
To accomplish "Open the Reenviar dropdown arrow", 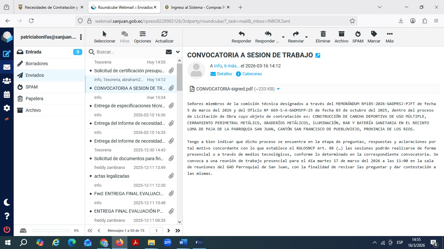I will point(307,37).
